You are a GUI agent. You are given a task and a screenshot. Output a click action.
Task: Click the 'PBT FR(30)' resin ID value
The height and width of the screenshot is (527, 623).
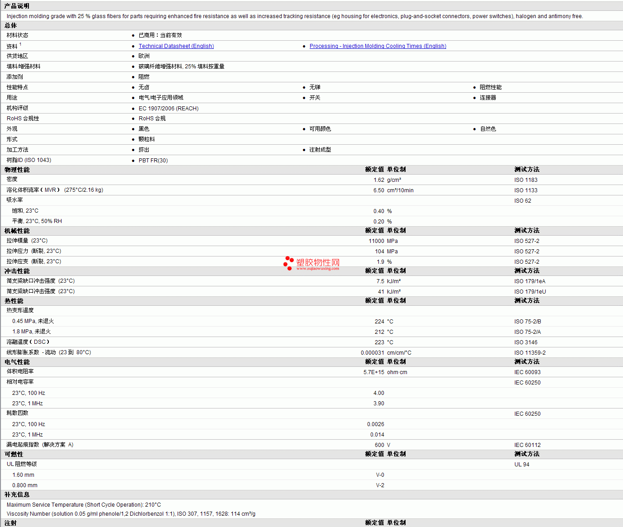point(153,161)
